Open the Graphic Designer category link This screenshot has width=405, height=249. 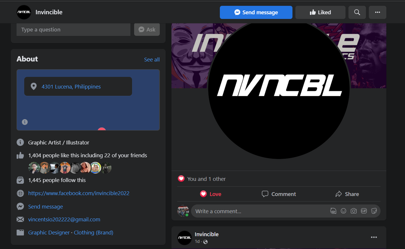point(49,232)
